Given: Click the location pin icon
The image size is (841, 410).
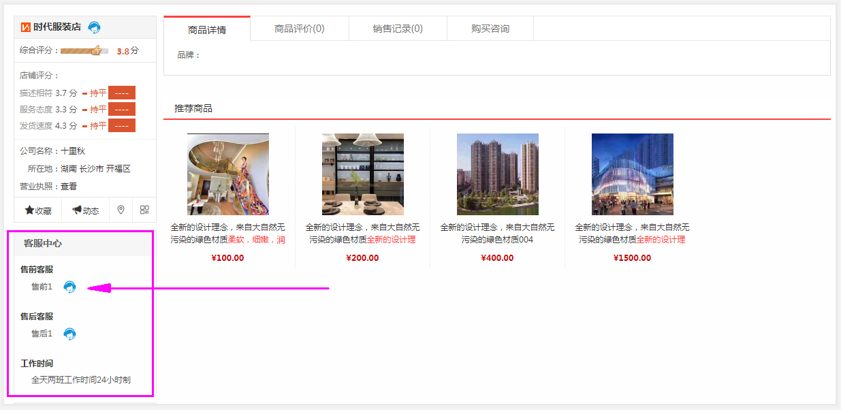Looking at the screenshot, I should coord(121,210).
